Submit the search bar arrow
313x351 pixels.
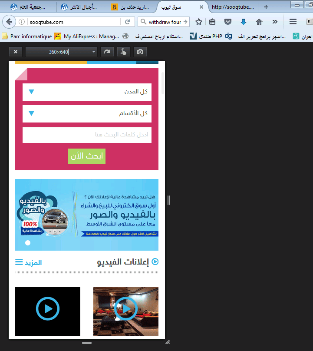pos(185,22)
